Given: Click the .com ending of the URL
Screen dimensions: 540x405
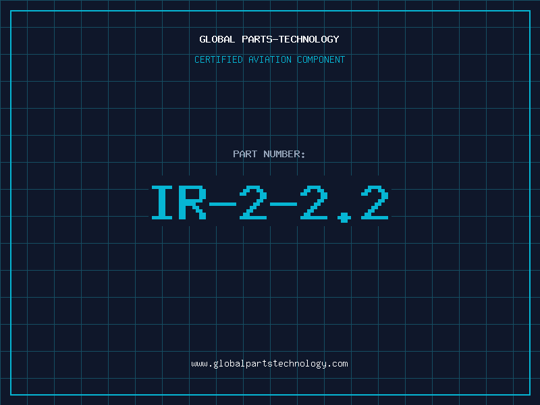Looking at the screenshot, I should click(x=337, y=364).
